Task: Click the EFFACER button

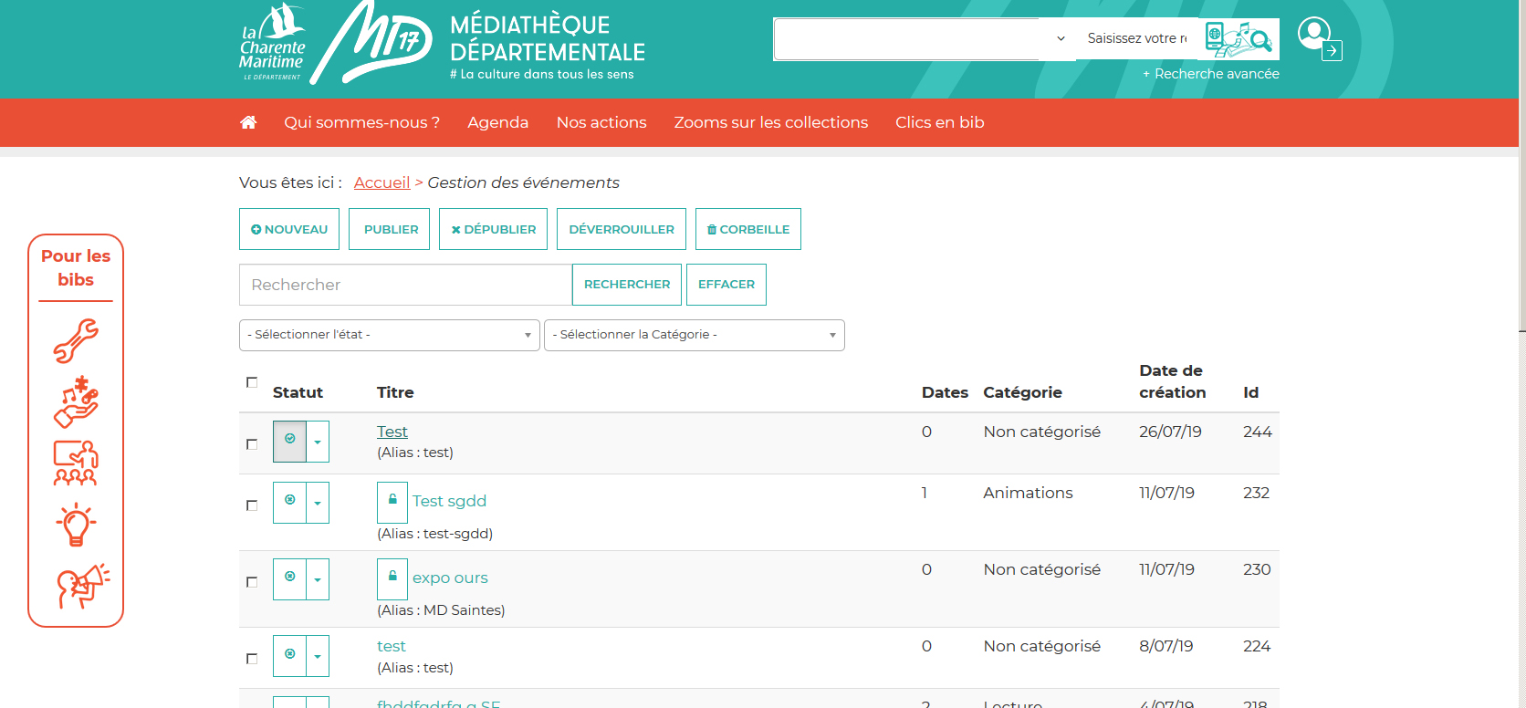Action: pos(726,285)
